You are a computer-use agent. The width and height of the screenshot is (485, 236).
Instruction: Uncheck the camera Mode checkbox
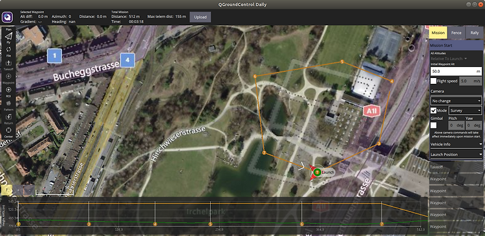(434, 110)
